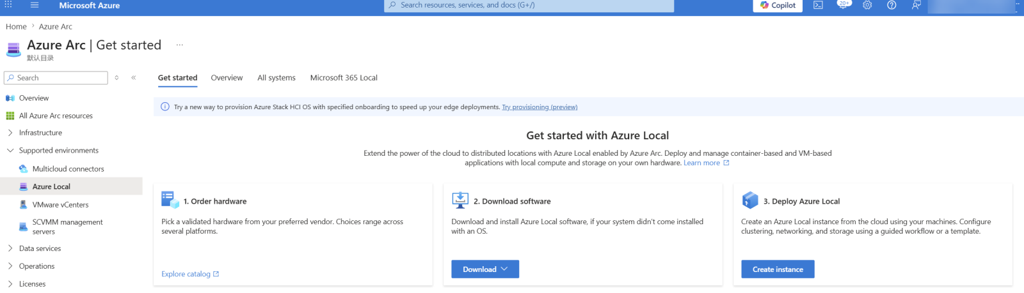Click the Microsoft Azure brand text
1024x293 pixels.
tap(90, 5)
